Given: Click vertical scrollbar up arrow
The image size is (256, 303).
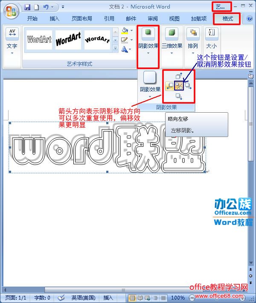Looking at the screenshot, I should 251,83.
